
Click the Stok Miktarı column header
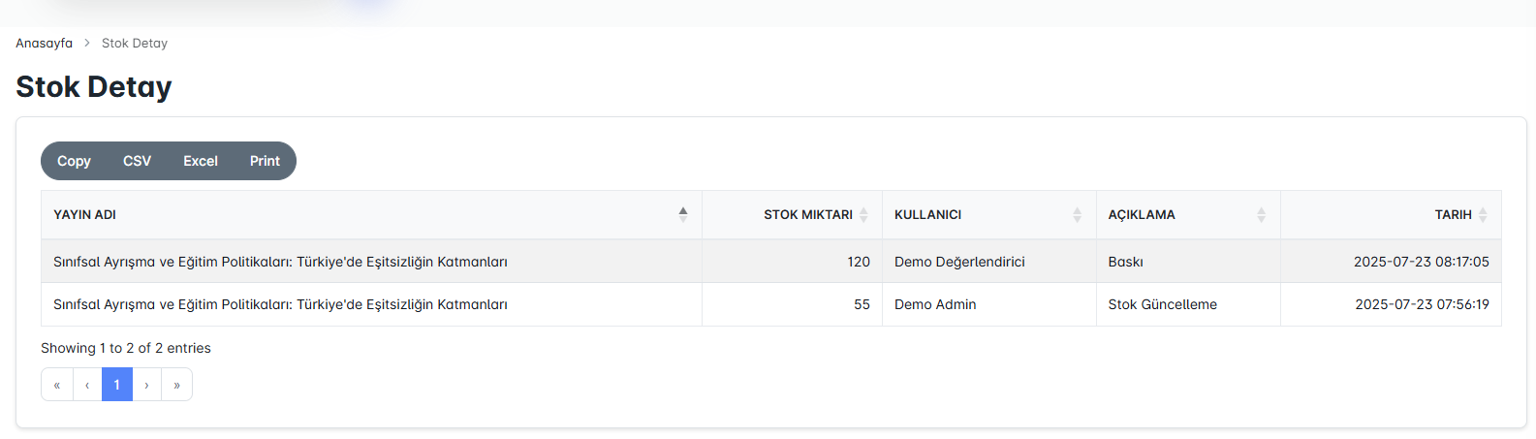click(x=807, y=215)
